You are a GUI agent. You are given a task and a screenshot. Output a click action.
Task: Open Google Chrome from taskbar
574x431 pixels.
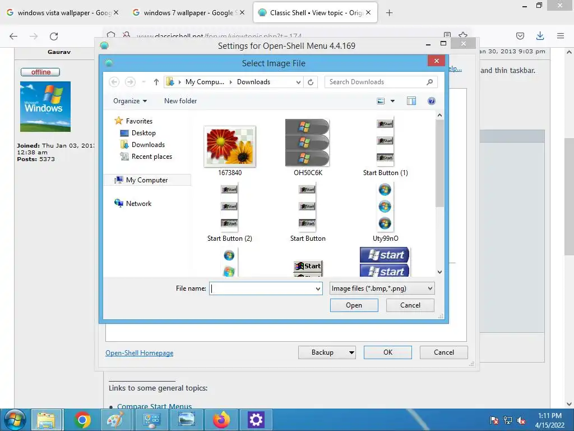pyautogui.click(x=82, y=420)
